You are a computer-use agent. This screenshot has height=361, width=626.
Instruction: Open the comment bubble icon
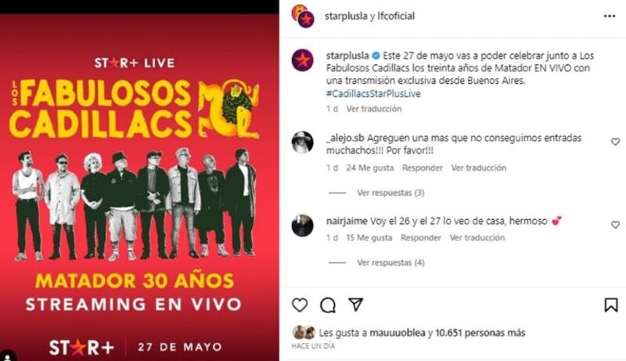coord(328,305)
